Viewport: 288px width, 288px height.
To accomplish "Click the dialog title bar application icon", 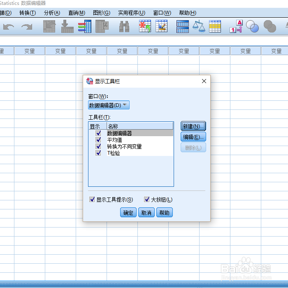I will [x=90, y=81].
